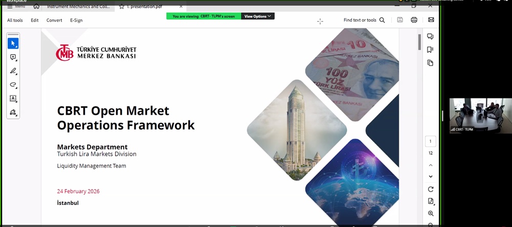Open the All tools menu

click(x=15, y=20)
